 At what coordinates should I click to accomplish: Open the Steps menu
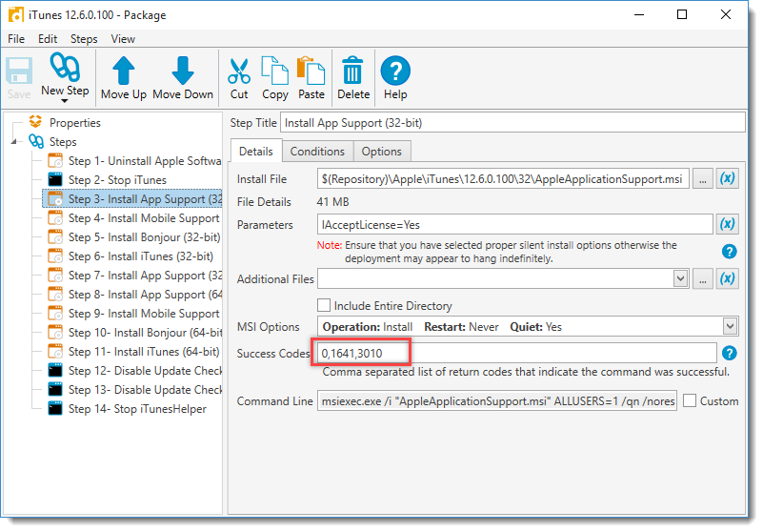pos(84,39)
